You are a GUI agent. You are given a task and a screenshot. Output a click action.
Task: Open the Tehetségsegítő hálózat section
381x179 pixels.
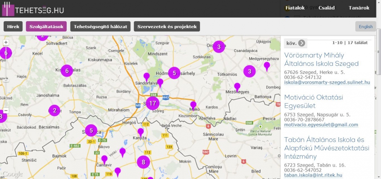coord(100,27)
